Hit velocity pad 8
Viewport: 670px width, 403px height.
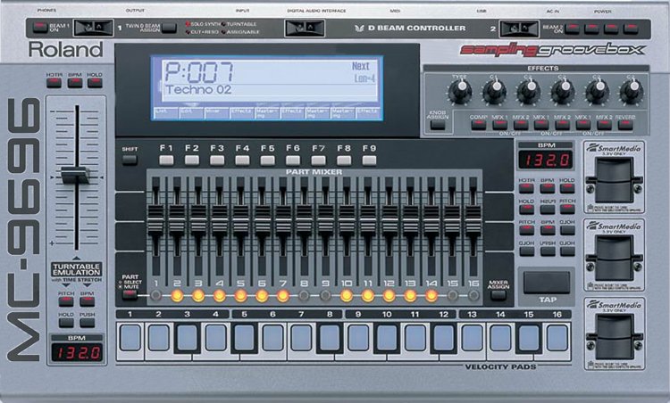click(x=330, y=337)
